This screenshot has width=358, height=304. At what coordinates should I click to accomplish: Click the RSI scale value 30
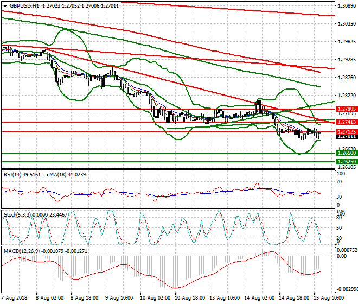click(340, 197)
